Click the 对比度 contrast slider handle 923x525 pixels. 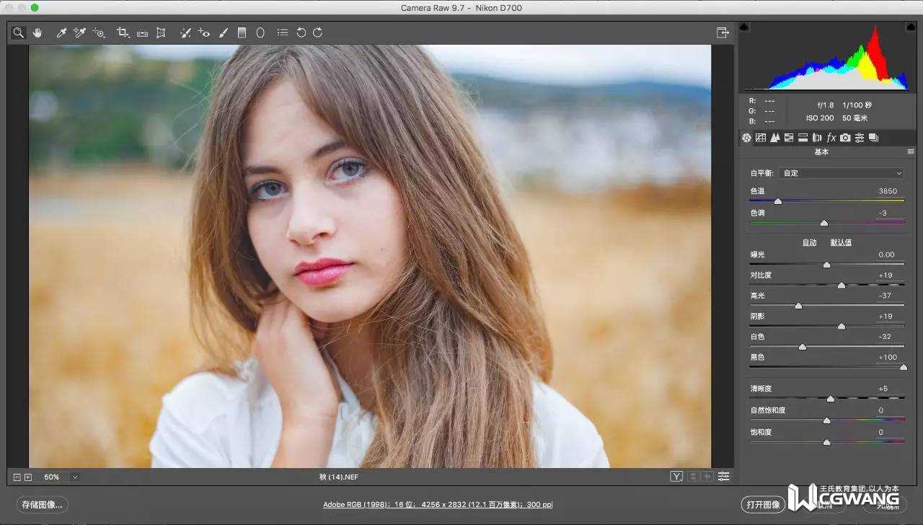841,286
